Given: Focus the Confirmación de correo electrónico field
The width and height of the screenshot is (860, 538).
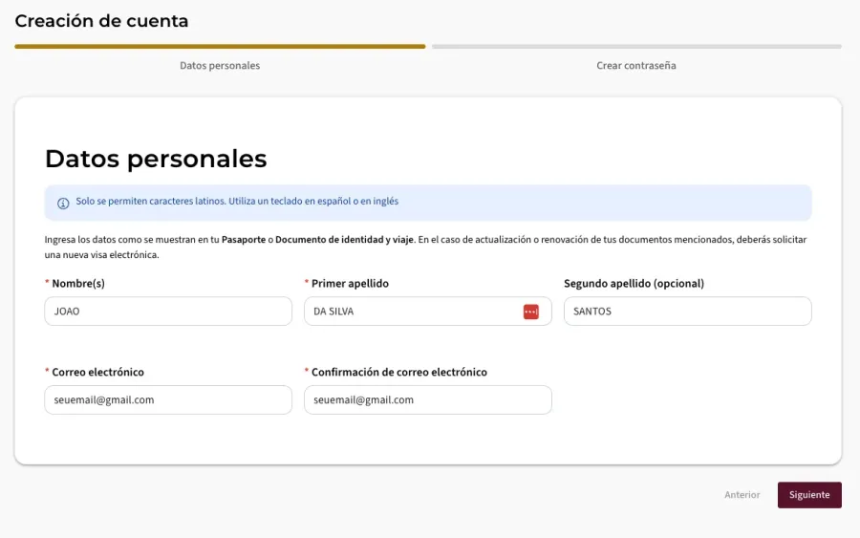Looking at the screenshot, I should click(x=427, y=400).
